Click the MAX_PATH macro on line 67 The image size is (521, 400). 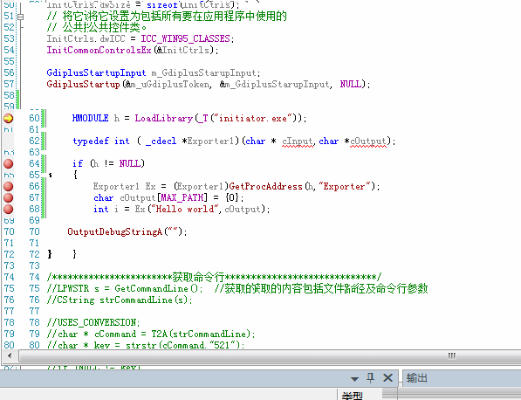(x=182, y=198)
